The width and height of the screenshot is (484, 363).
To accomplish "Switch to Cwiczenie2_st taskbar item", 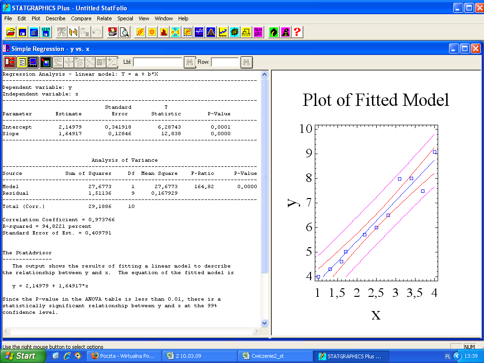I will pos(276,356).
